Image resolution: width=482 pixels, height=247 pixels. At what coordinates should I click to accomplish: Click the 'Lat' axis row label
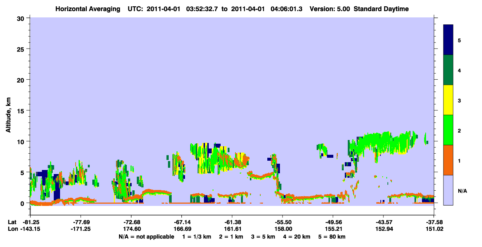tap(12, 222)
